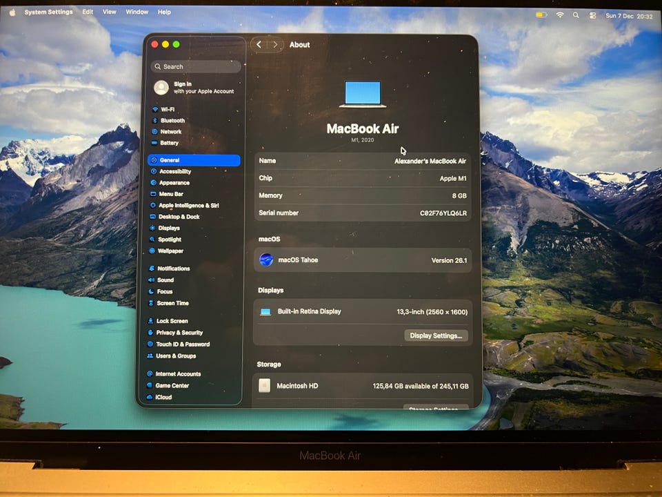Viewport: 662px width, 497px height.
Task: Click the battery status icon
Action: click(541, 15)
